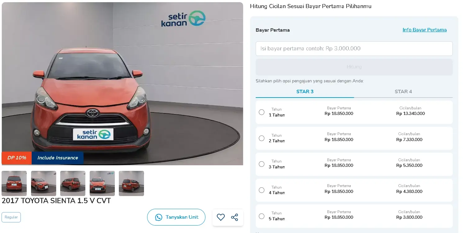Focus the Bayar Pertama input field
This screenshot has width=463, height=233.
[354, 49]
